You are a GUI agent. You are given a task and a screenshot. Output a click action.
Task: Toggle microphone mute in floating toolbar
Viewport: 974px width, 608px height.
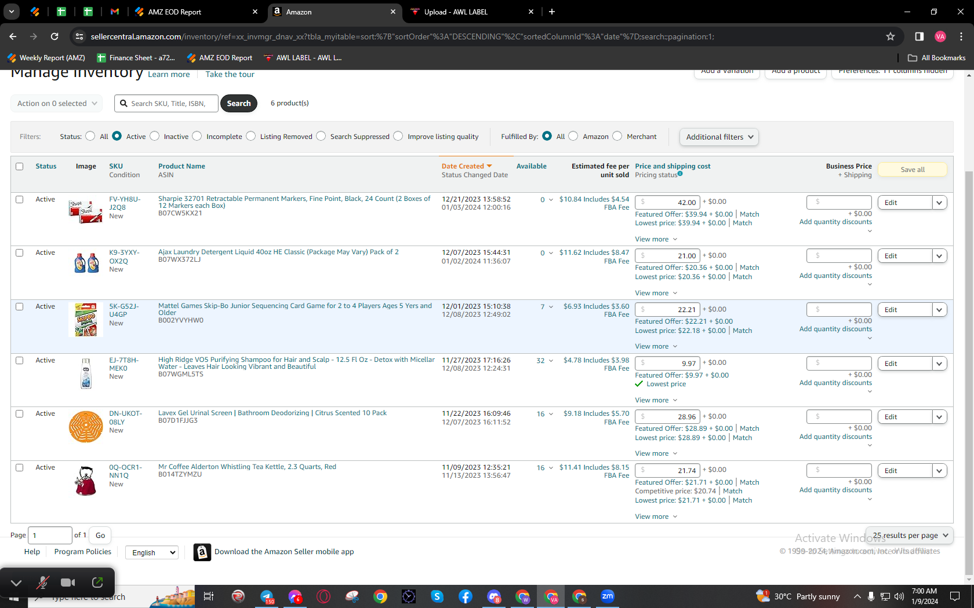(x=42, y=583)
